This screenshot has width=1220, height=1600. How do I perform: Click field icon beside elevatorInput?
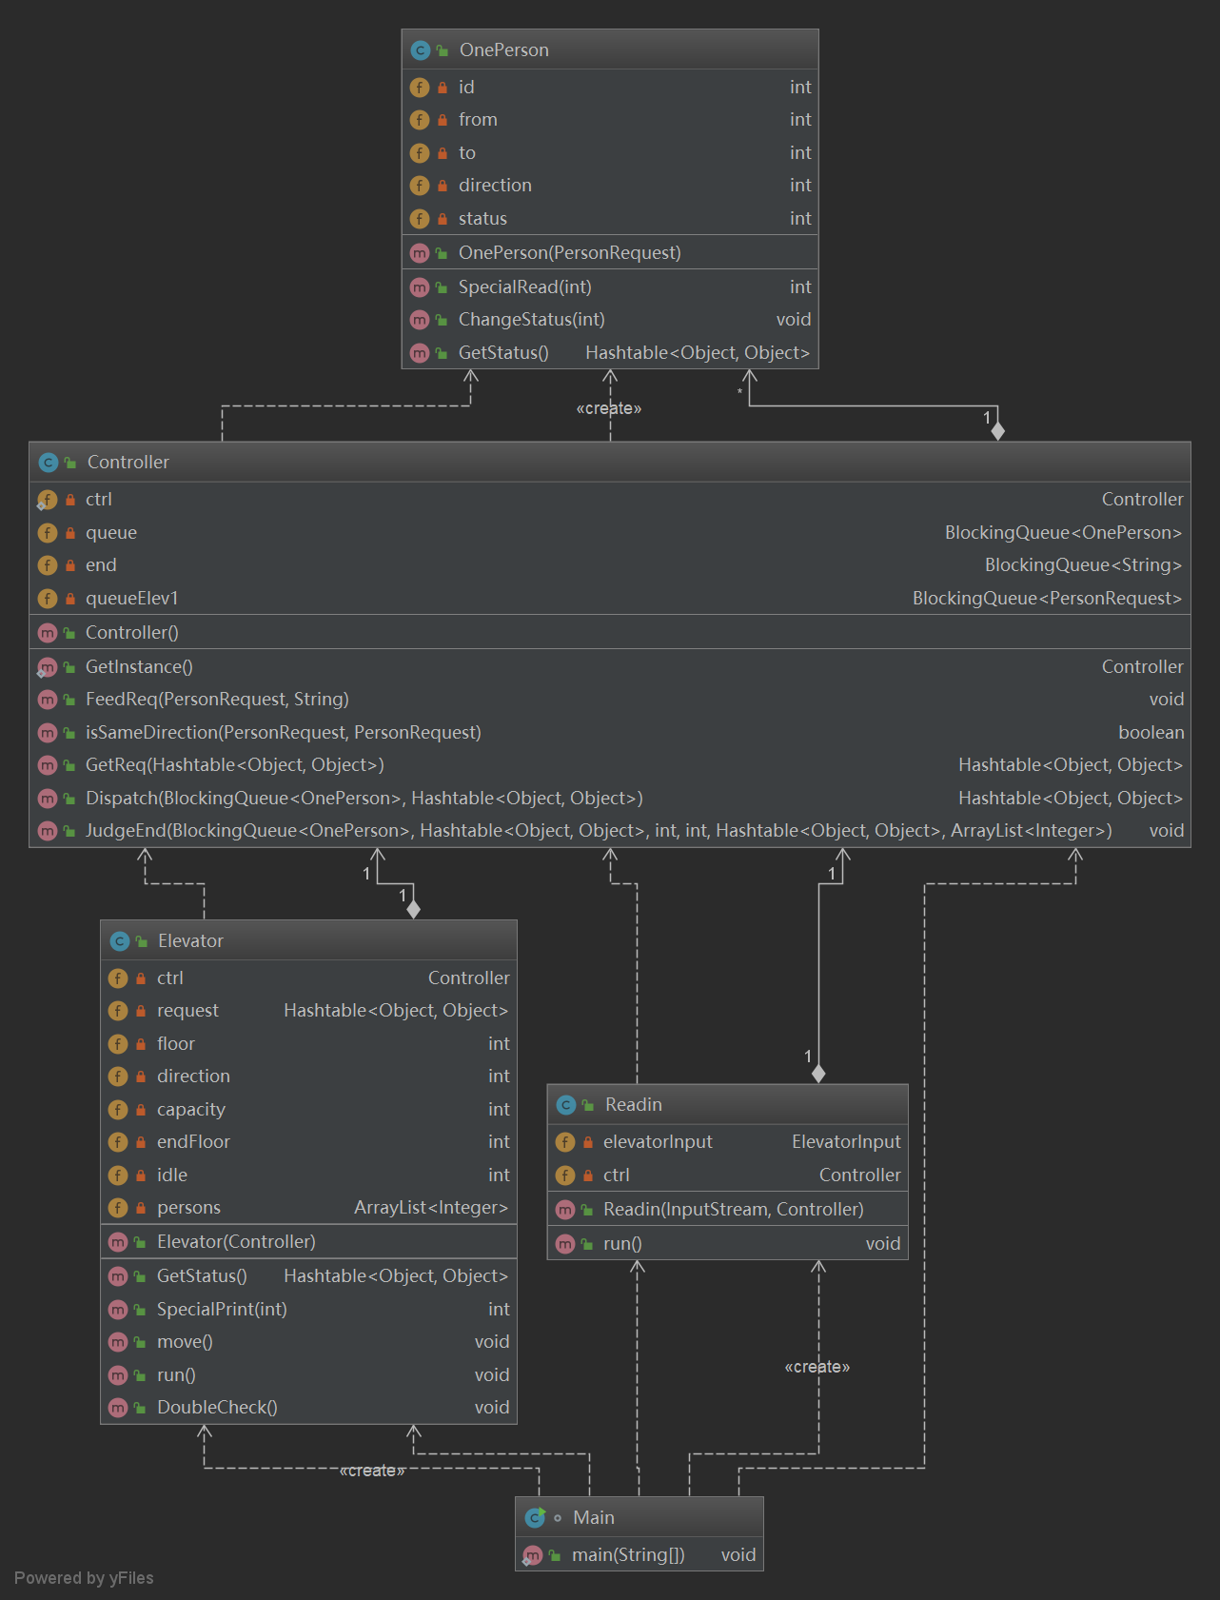(565, 1141)
